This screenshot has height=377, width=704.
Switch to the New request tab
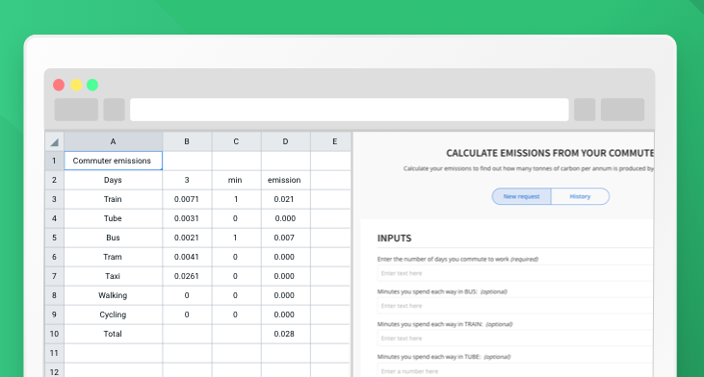(x=521, y=196)
